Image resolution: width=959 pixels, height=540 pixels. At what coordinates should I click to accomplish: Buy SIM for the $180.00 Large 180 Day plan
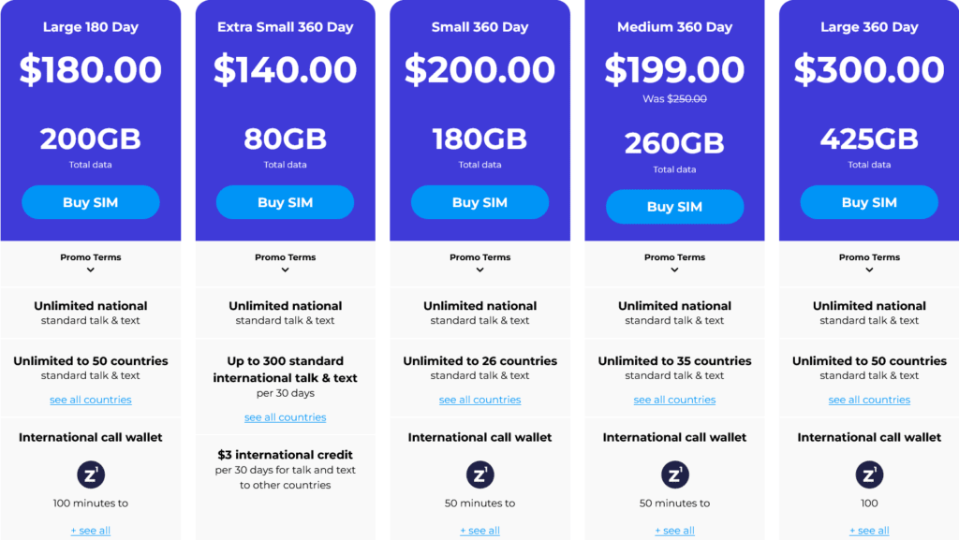(x=90, y=202)
